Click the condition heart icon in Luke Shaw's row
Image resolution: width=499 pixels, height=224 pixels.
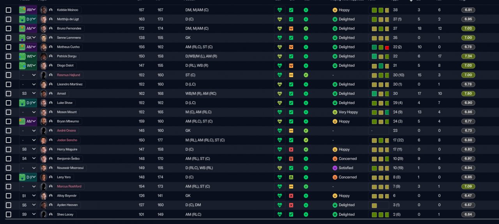point(280,103)
